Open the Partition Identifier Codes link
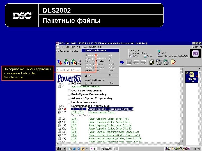 (x=102, y=112)
